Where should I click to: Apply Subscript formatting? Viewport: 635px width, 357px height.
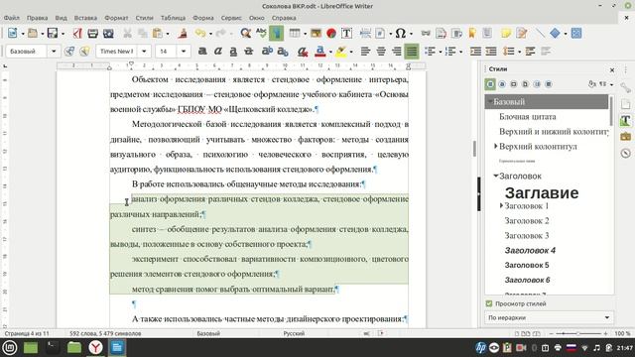point(282,51)
